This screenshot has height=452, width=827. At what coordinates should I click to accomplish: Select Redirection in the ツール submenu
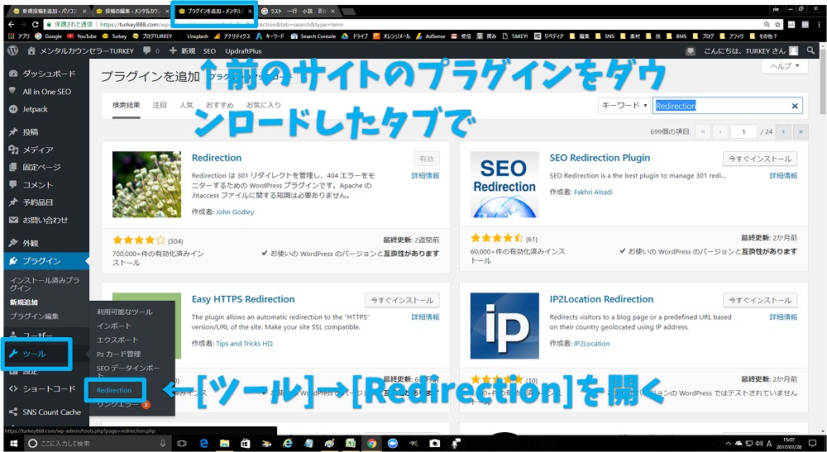114,390
